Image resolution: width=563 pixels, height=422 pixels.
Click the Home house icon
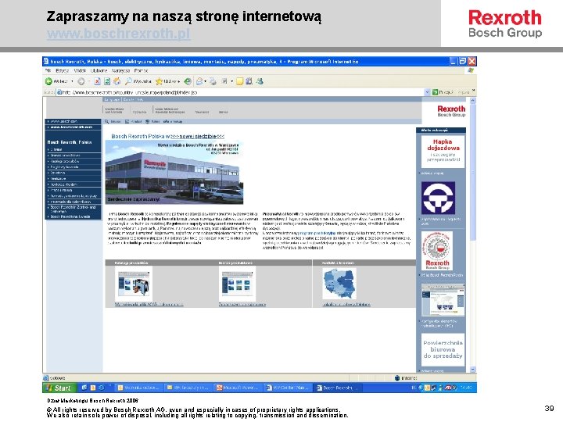pyautogui.click(x=117, y=81)
